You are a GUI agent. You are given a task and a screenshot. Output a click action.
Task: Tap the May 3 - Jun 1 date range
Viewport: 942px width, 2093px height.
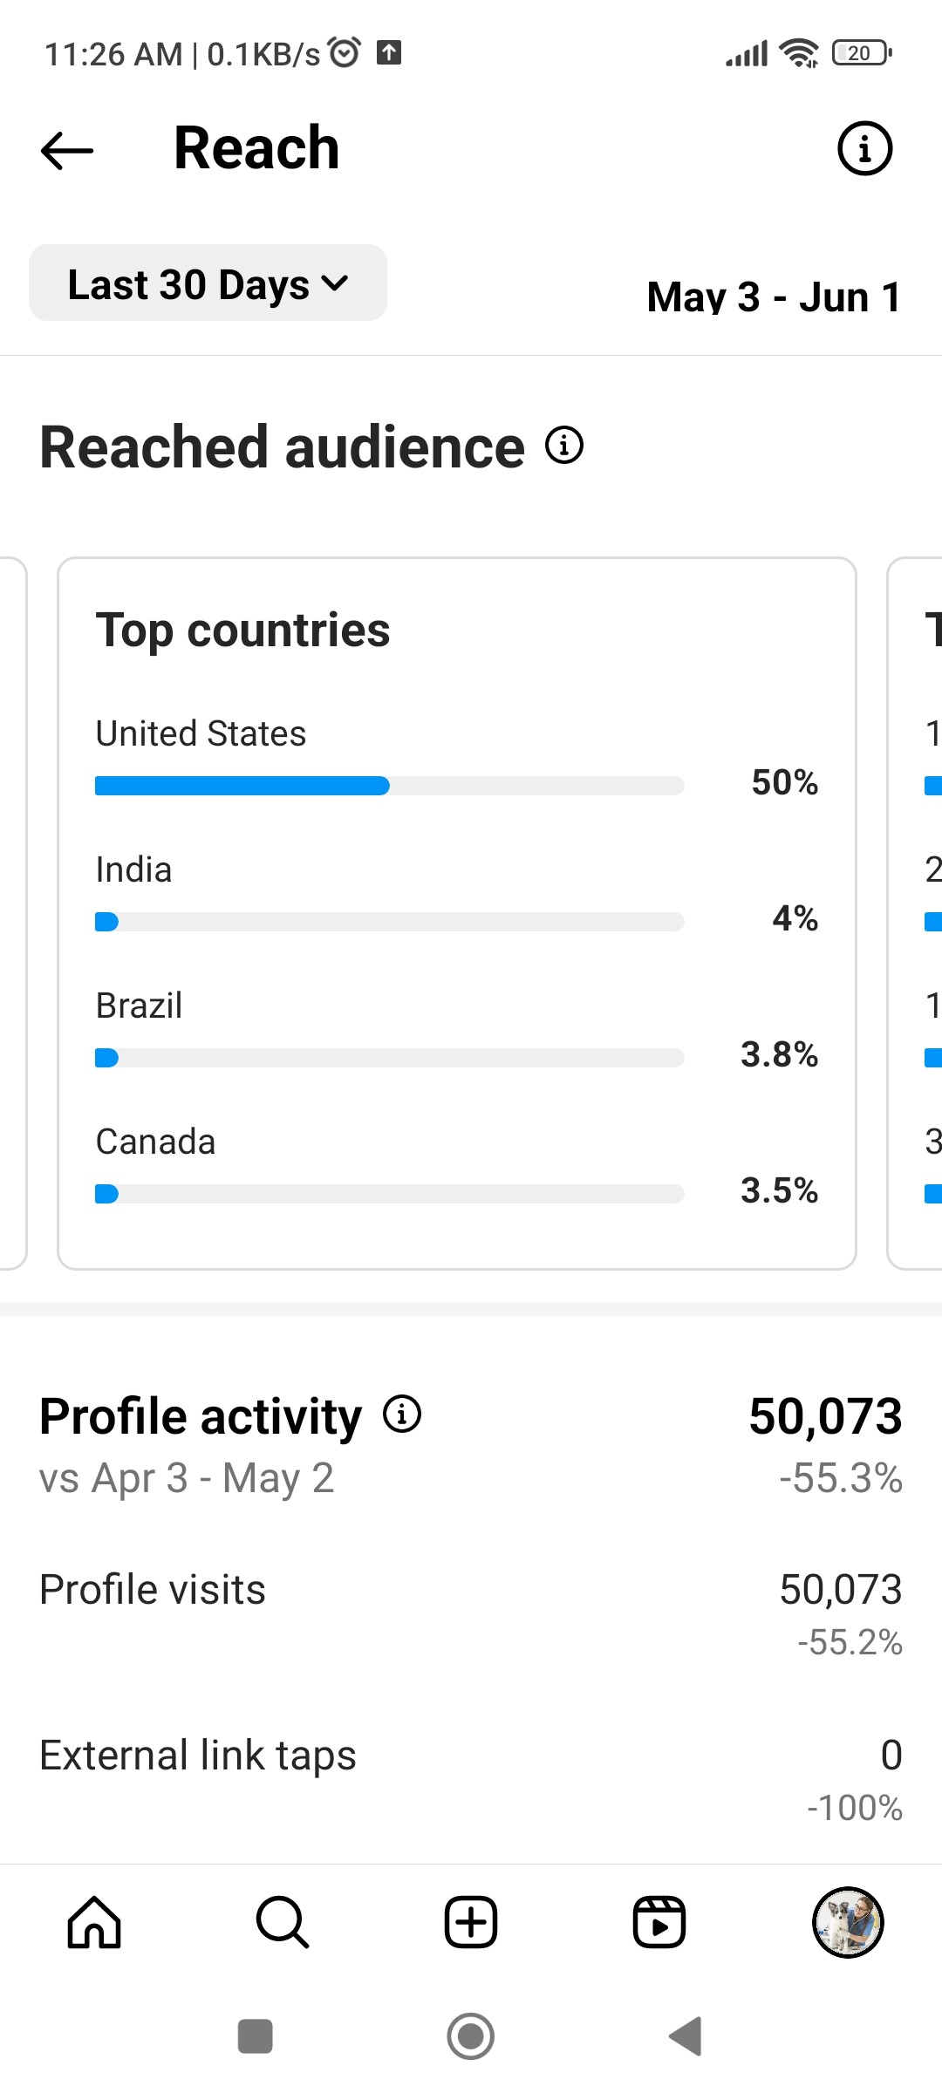click(774, 297)
